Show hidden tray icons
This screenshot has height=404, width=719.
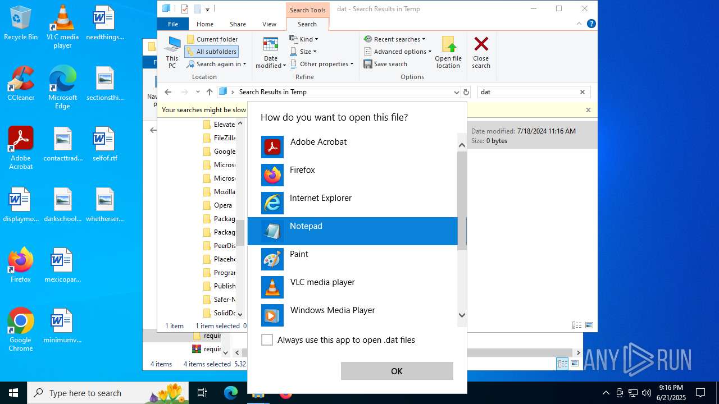(606, 393)
